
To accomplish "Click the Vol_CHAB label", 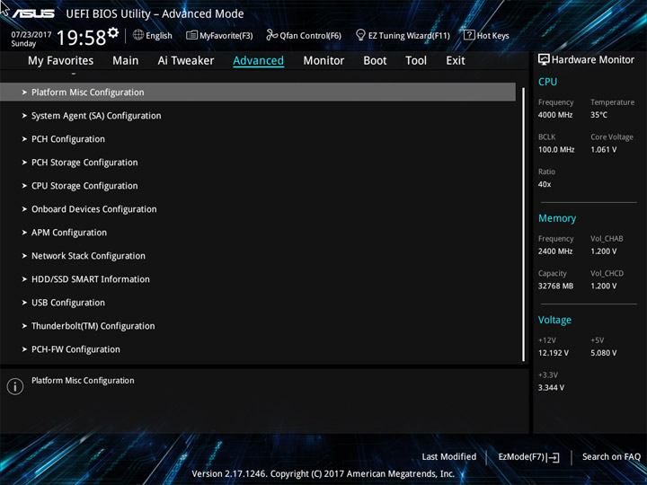I will coord(607,238).
